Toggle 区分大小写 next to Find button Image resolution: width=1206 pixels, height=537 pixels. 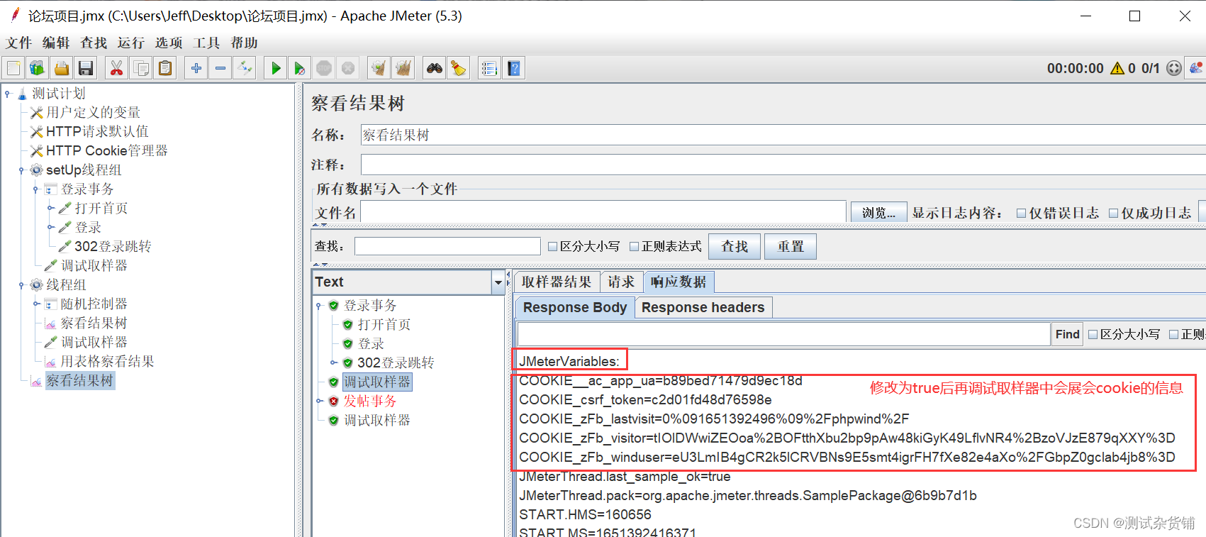coord(1093,334)
